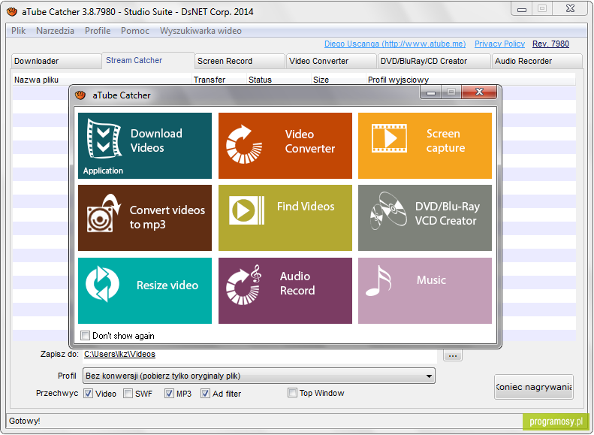Click the Video Converter tile text
The image size is (594, 435).
(309, 141)
